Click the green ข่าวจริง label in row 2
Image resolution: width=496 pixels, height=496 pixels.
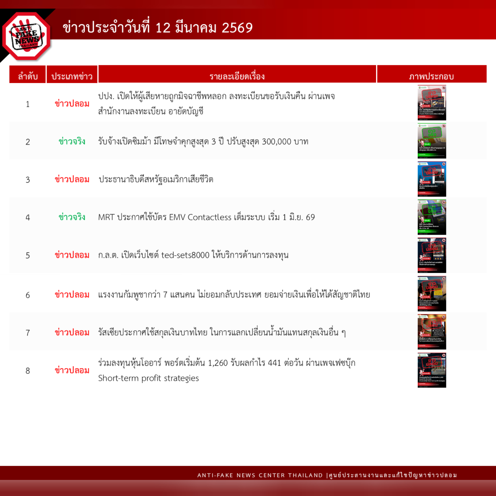[72, 142]
